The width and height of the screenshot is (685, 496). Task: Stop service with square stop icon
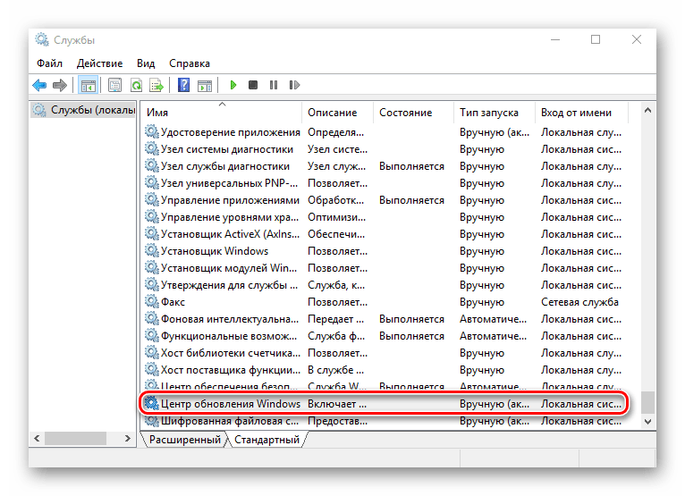253,85
